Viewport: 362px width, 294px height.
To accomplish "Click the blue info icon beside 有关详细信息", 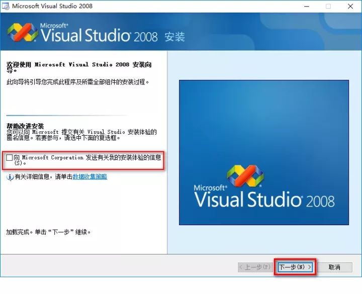I will point(10,177).
